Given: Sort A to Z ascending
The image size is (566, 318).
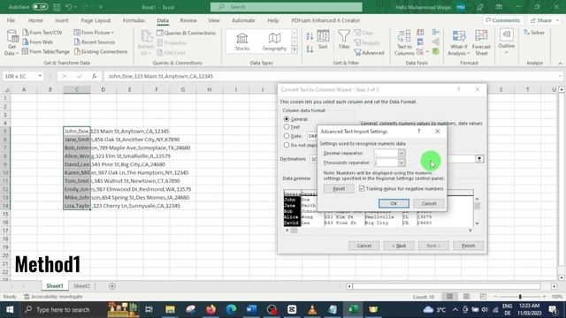Looking at the screenshot, I should [310, 36].
